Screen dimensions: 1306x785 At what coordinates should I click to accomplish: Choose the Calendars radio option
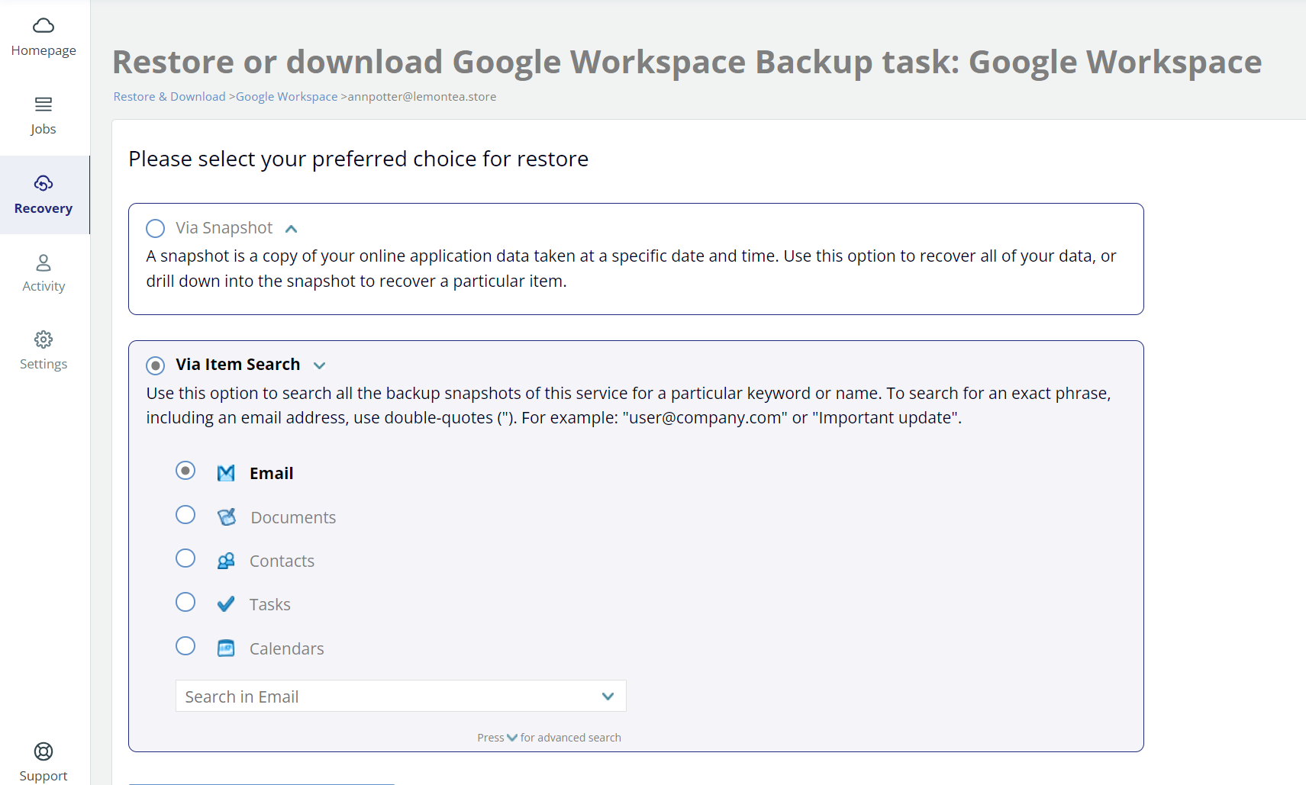[x=185, y=646]
